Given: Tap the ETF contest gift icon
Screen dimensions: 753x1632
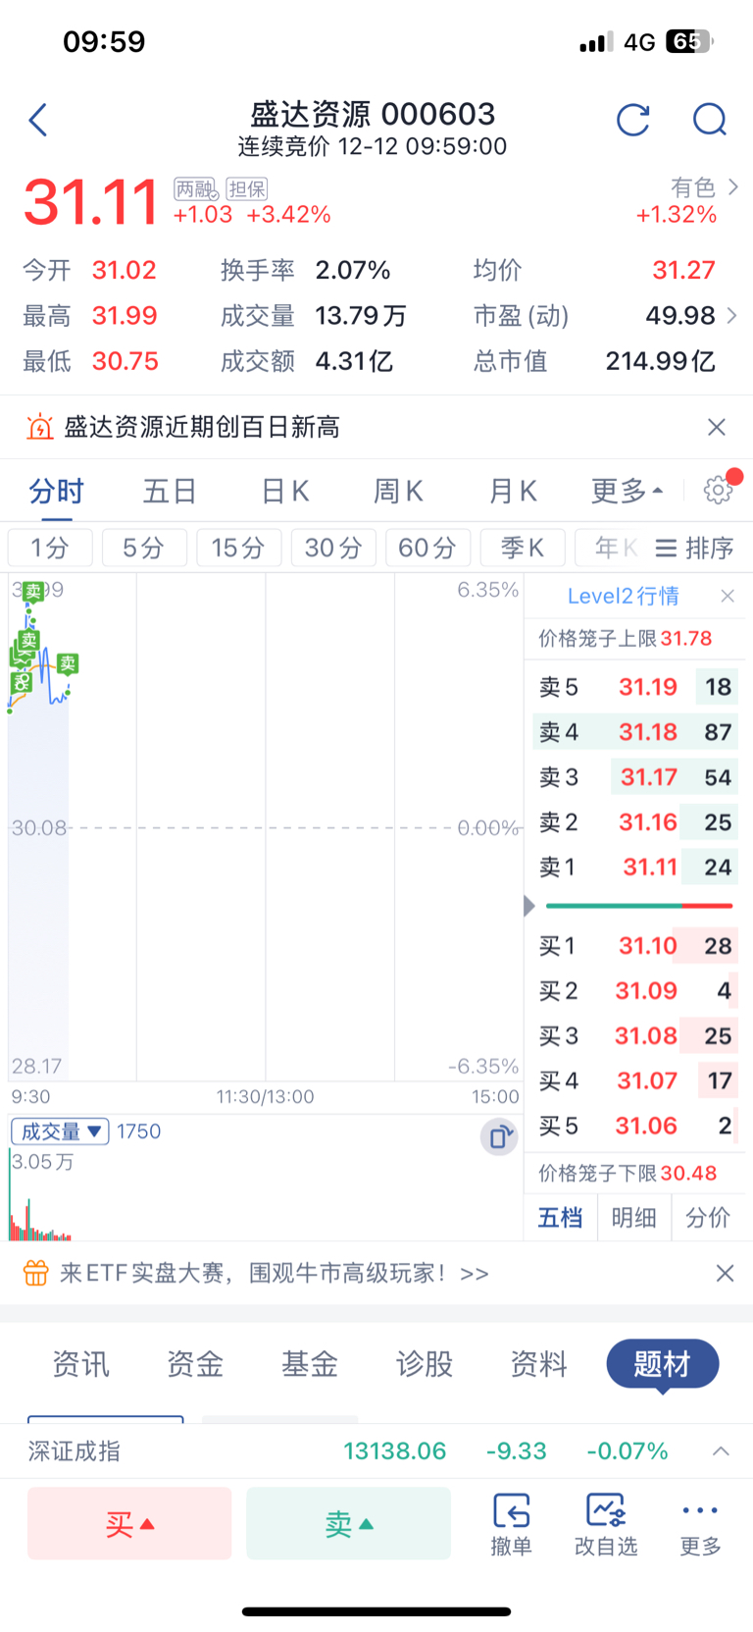Looking at the screenshot, I should point(35,1273).
